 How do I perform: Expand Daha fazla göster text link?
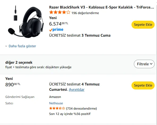(22, 46)
